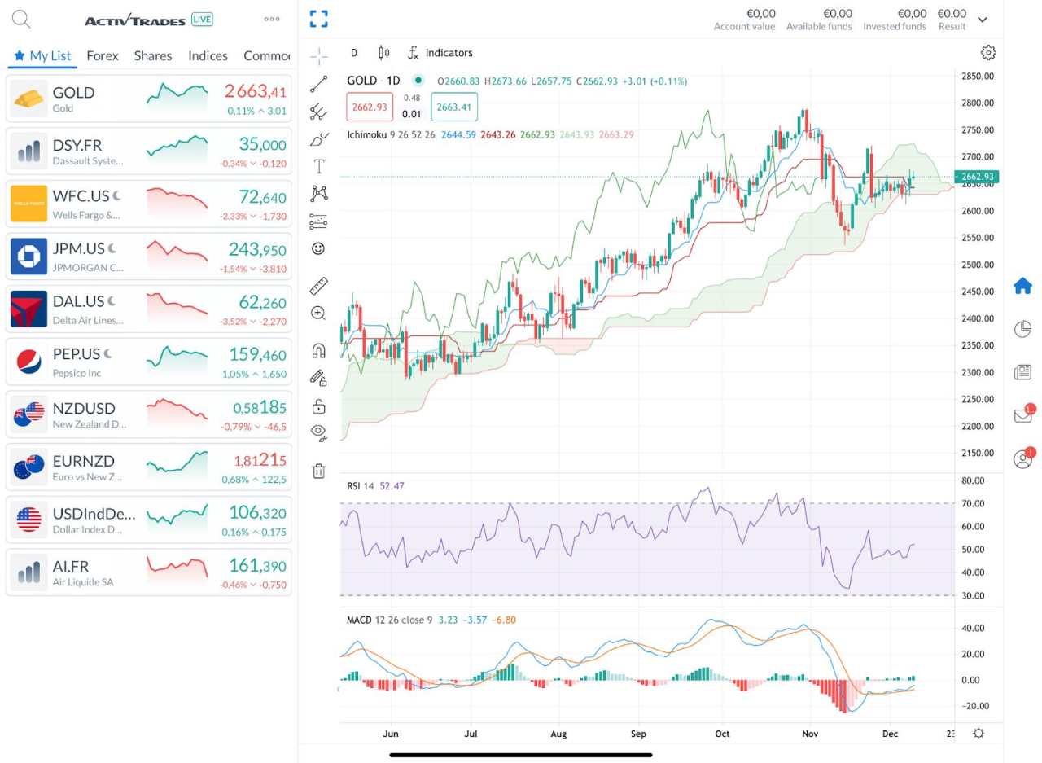
Task: Click the LIVE account badge
Action: coord(202,19)
